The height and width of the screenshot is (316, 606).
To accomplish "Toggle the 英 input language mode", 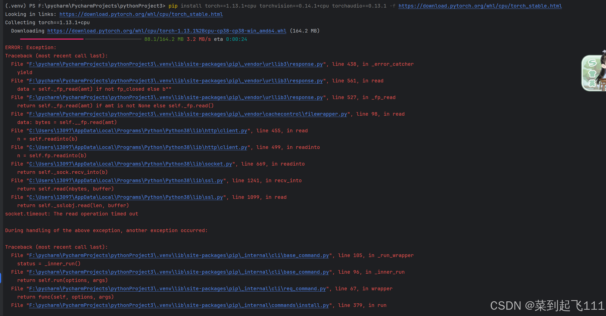I will 592,84.
